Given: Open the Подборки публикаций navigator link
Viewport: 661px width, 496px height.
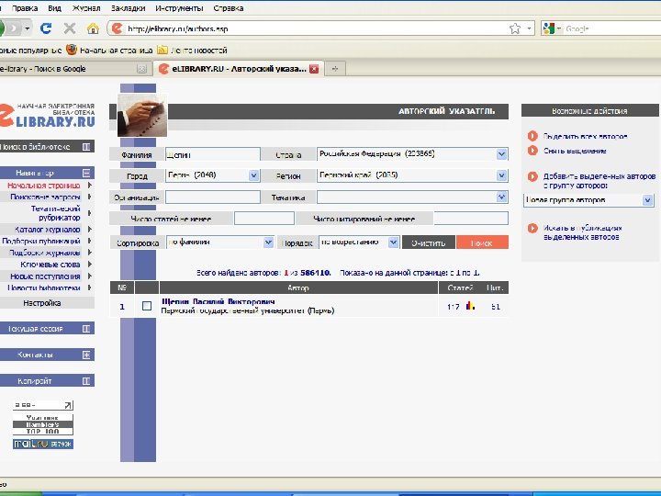Looking at the screenshot, I should point(41,241).
